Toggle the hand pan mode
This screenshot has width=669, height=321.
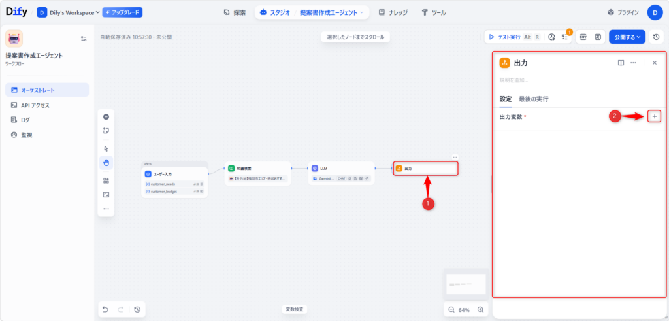point(106,162)
